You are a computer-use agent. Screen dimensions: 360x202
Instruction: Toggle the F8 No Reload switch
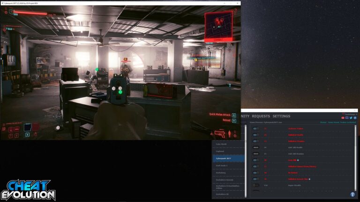click(256, 173)
